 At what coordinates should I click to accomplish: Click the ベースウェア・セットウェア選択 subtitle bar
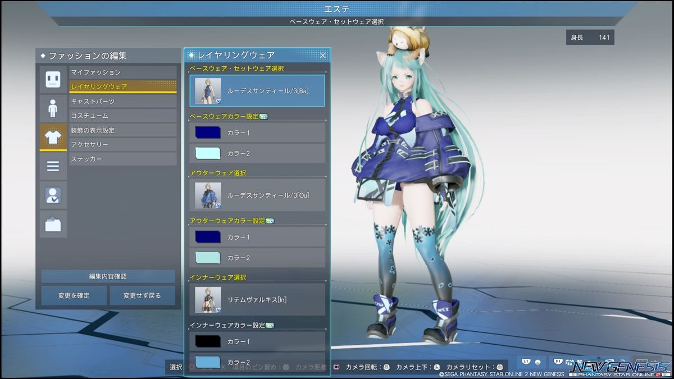click(337, 21)
